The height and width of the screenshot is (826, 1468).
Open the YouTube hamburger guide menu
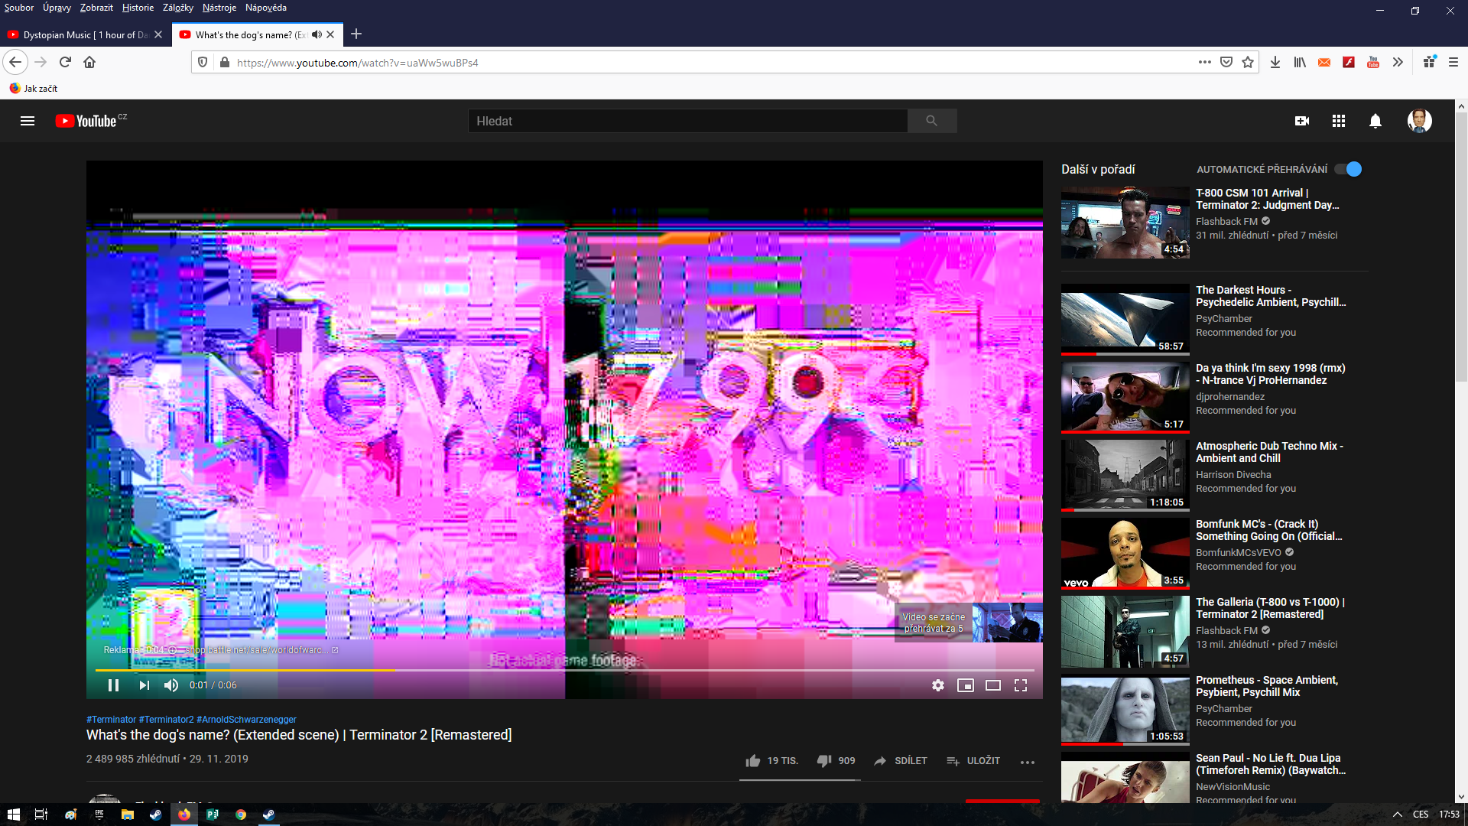(28, 121)
